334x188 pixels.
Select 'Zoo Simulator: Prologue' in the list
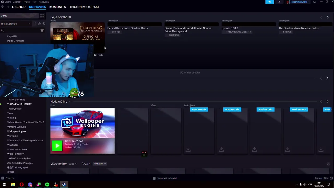pyautogui.click(x=20, y=163)
